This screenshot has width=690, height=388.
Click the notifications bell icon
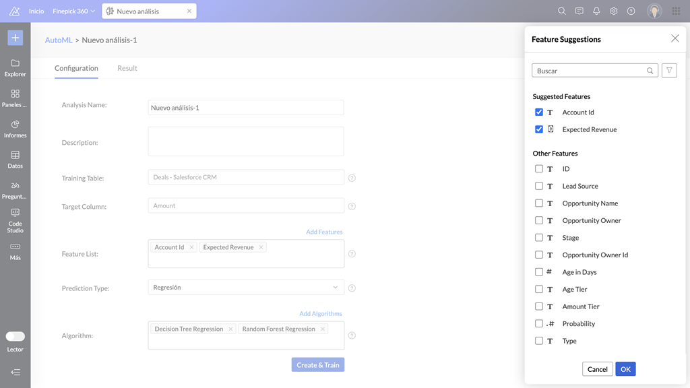click(x=596, y=11)
